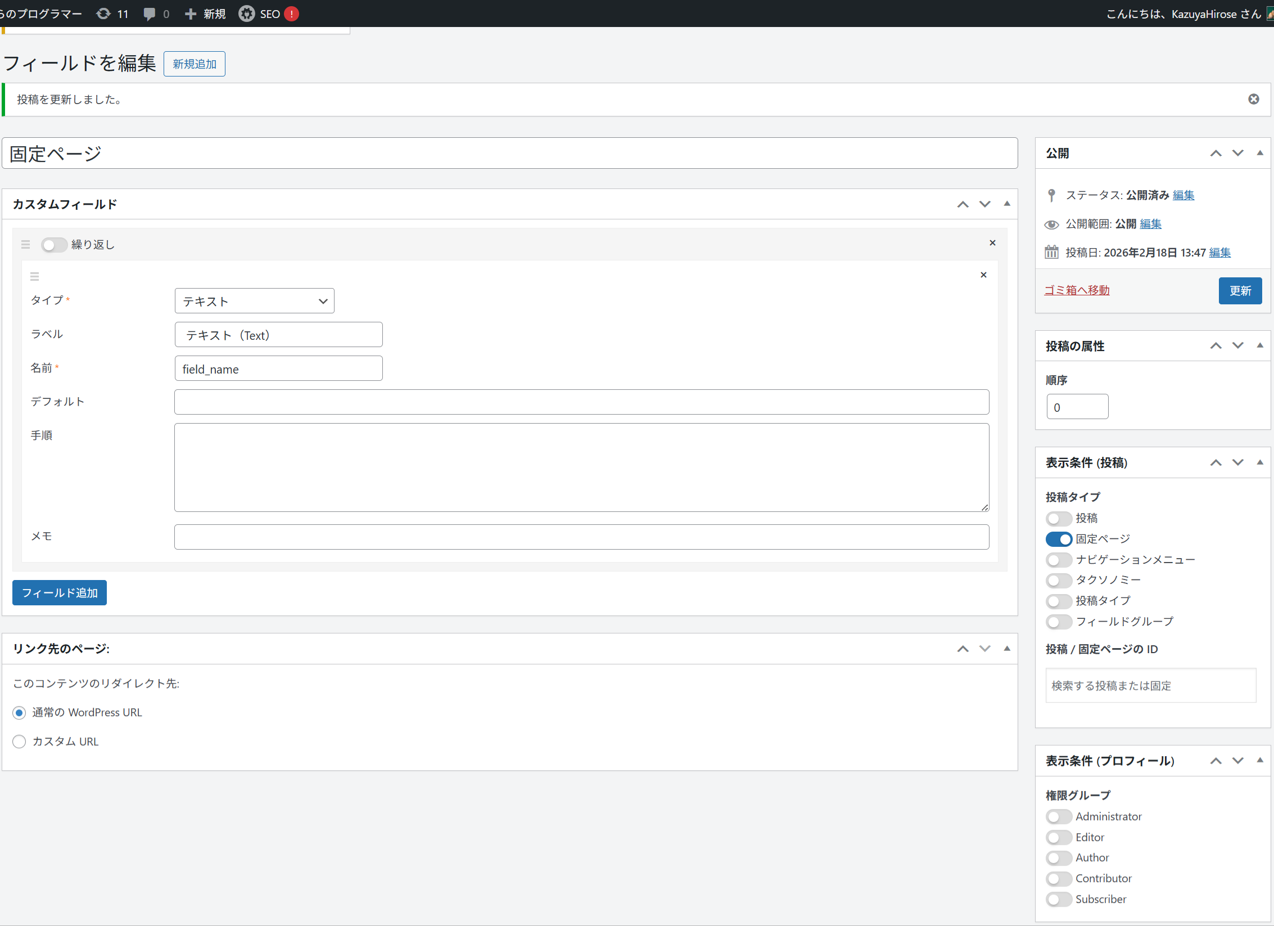Enable the Administrator role toggle
The image size is (1274, 926).
click(x=1059, y=816)
